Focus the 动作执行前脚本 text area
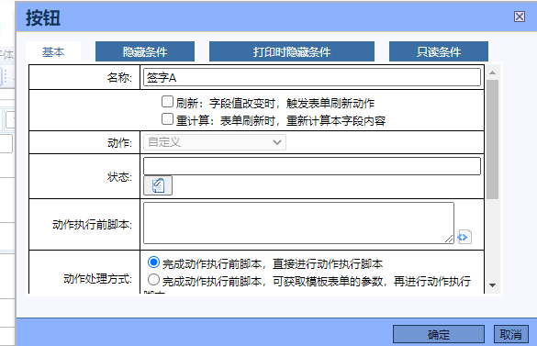This screenshot has width=537, height=346. [298, 223]
